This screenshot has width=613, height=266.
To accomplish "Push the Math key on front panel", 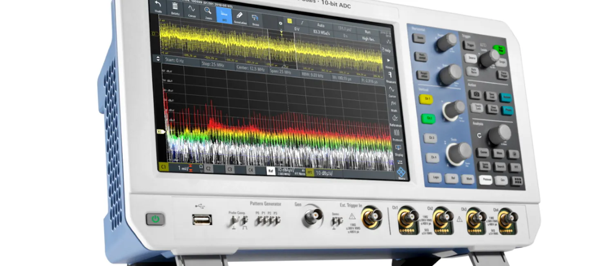I will click(468, 179).
